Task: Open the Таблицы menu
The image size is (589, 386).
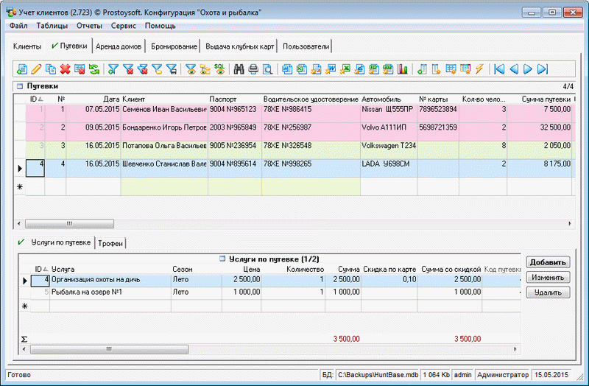Action: pos(52,26)
